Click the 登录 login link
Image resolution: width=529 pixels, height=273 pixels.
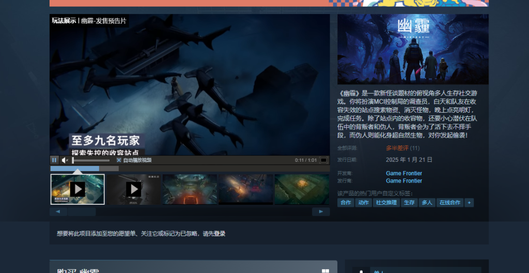[220, 234]
